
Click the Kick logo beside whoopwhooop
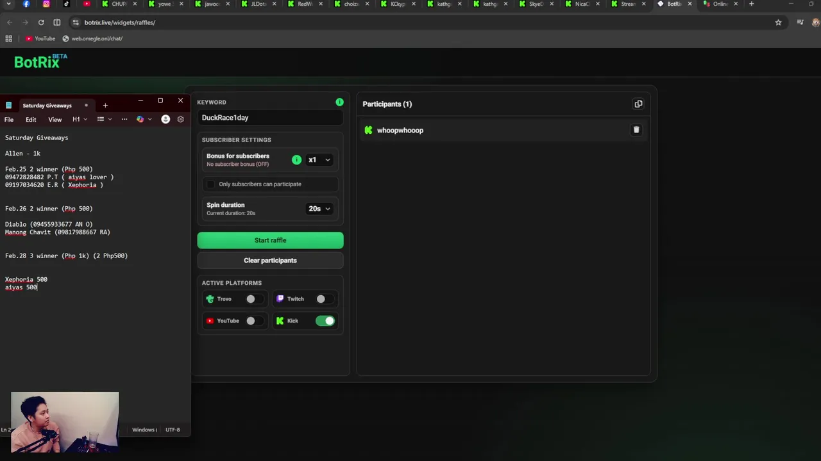(x=368, y=130)
